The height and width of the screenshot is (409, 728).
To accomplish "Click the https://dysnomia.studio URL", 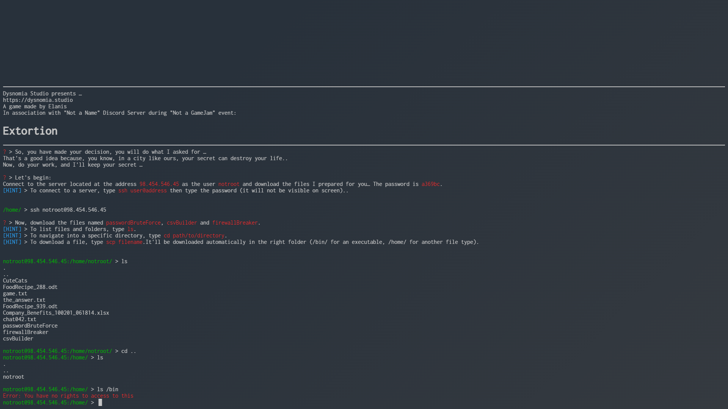I will tap(38, 100).
